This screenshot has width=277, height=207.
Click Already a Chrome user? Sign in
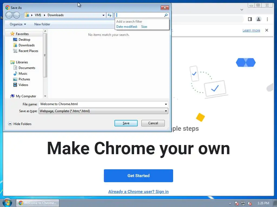(138, 192)
